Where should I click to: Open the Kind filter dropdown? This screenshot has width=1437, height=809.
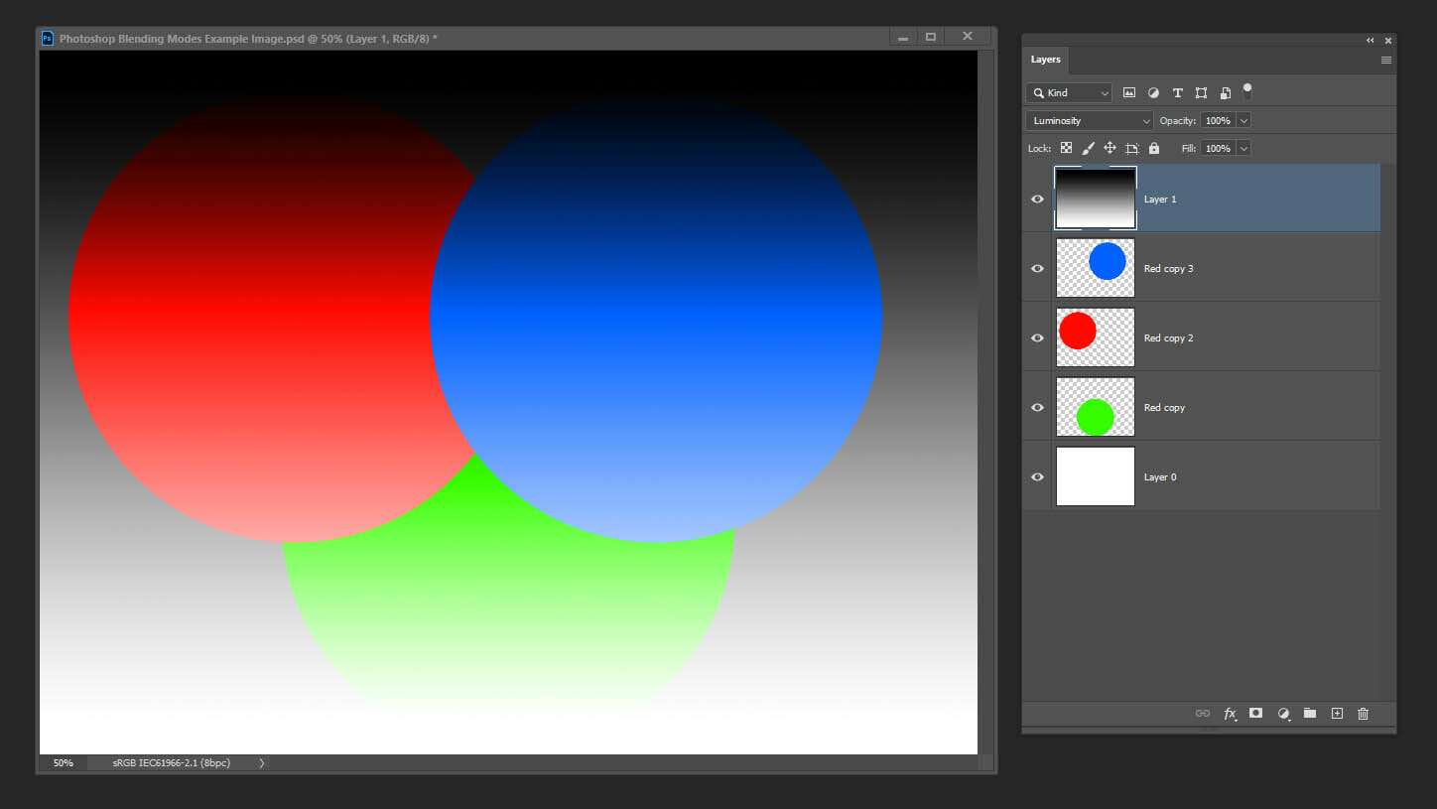[x=1069, y=92]
